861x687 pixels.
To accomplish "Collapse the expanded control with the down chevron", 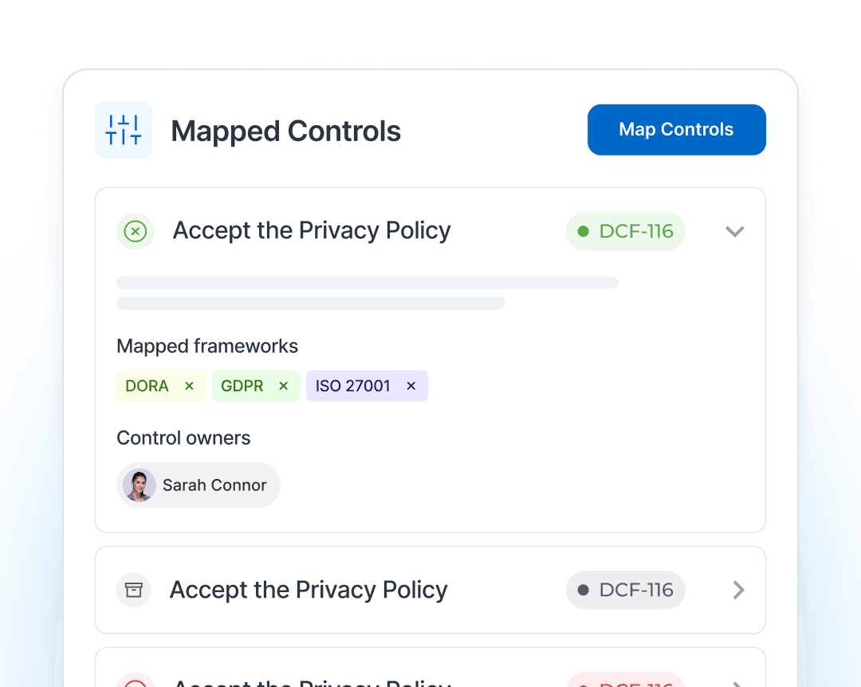I will click(734, 231).
